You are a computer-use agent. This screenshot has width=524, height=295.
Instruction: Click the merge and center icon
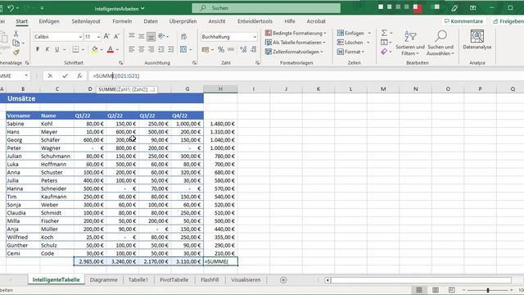[183, 49]
